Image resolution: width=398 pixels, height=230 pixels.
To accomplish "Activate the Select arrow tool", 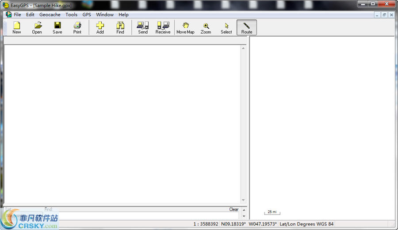I will 226,28.
